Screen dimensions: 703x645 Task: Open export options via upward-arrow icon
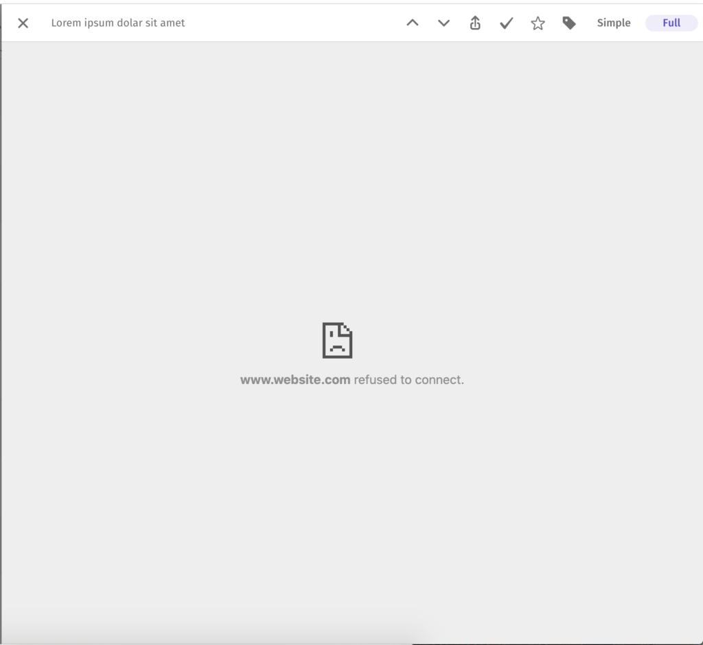coord(475,23)
